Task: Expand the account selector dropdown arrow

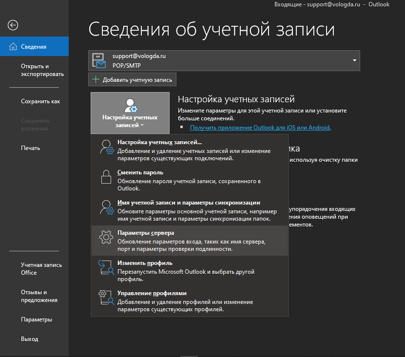Action: pos(354,60)
